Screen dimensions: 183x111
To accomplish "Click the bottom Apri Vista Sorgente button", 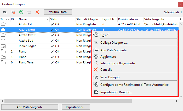I will 30,107.
